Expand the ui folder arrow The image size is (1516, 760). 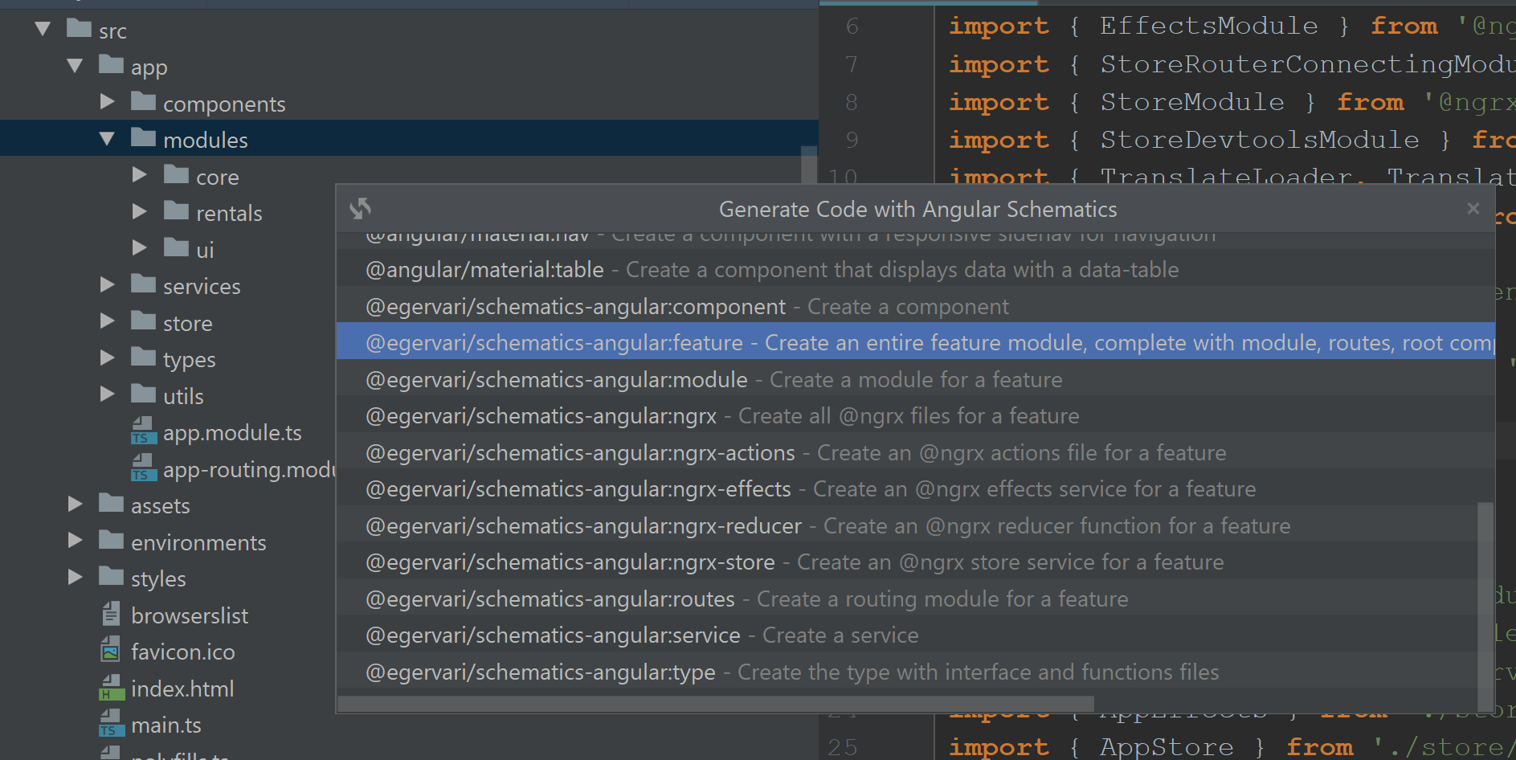(140, 247)
